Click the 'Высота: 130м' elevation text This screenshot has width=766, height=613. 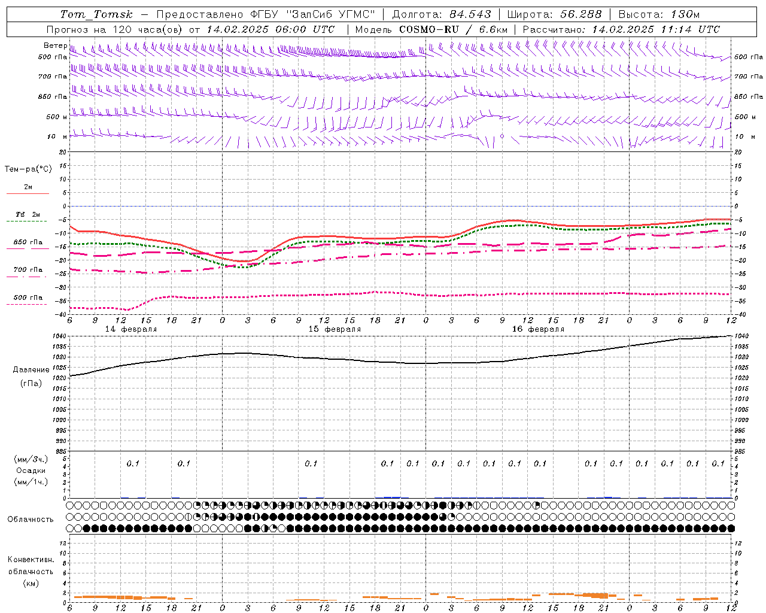coord(659,14)
